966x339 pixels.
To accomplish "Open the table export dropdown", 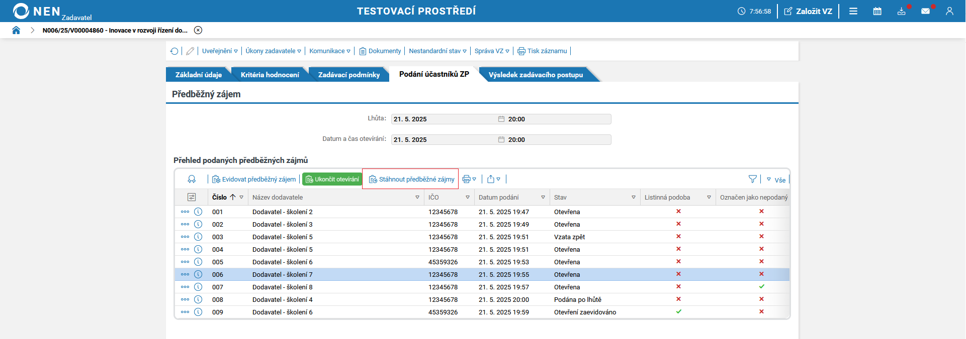I will tap(493, 179).
